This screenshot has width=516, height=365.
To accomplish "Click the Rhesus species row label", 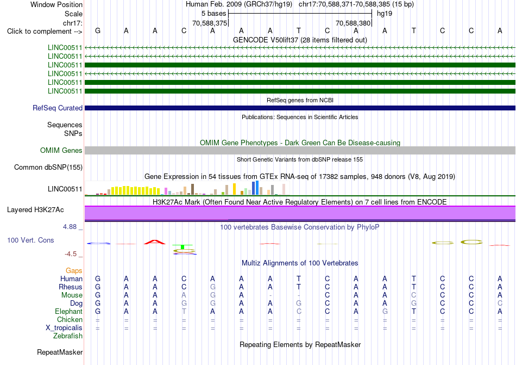I will (71, 287).
